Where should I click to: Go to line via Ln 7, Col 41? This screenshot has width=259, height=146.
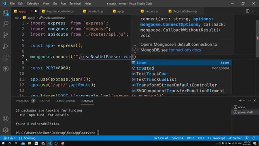tap(161, 138)
